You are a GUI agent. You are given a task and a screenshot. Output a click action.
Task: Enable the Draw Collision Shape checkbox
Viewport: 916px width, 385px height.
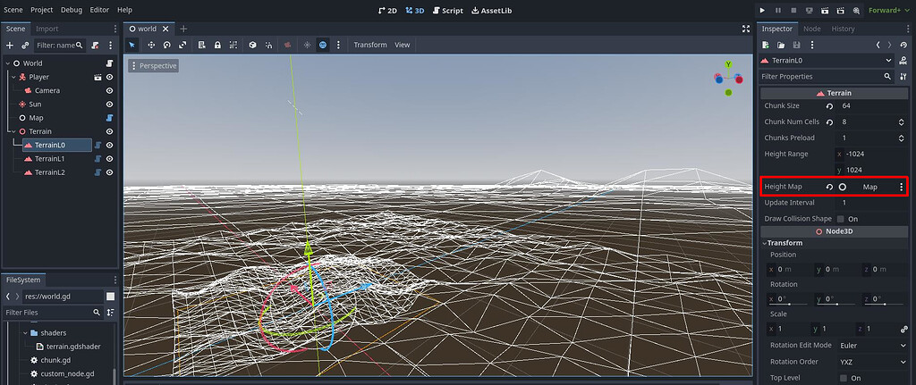click(x=842, y=219)
